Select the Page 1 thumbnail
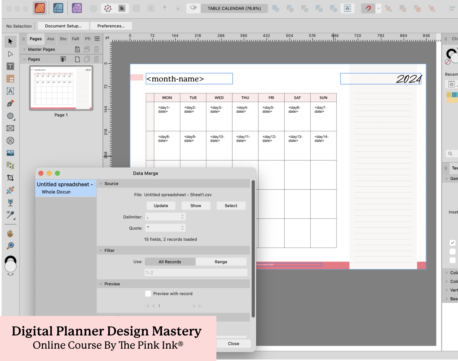Image resolution: width=458 pixels, height=361 pixels. pos(61,88)
